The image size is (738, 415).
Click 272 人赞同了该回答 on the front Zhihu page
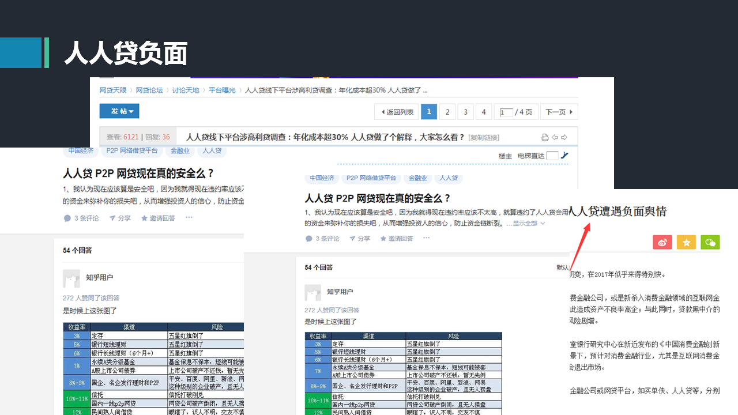coord(332,310)
